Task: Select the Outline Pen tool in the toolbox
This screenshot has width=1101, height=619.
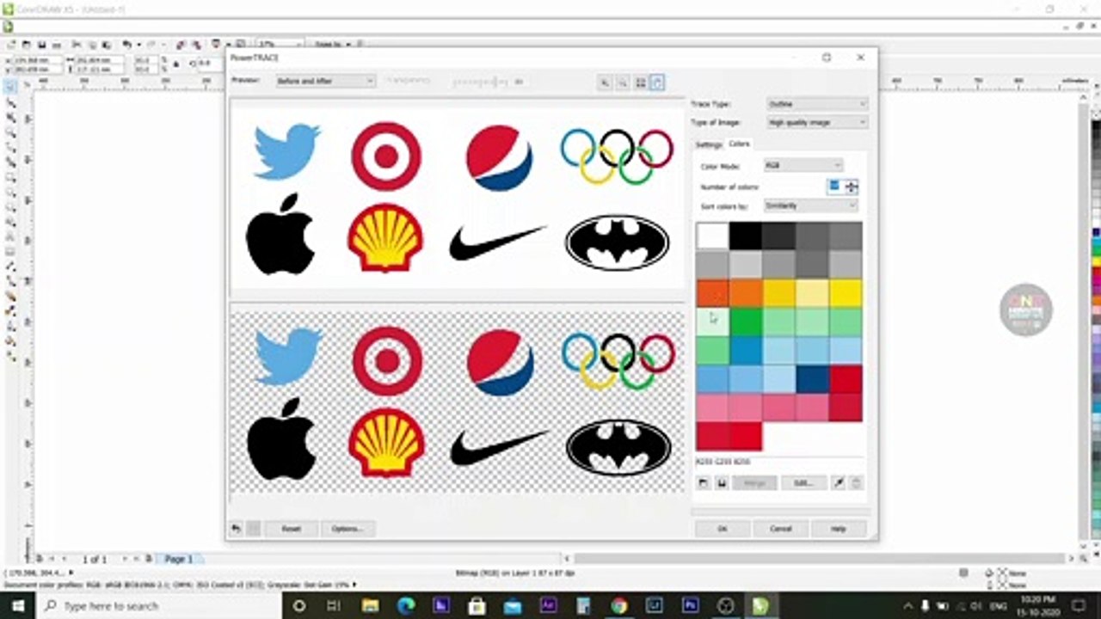Action: pos(11,326)
